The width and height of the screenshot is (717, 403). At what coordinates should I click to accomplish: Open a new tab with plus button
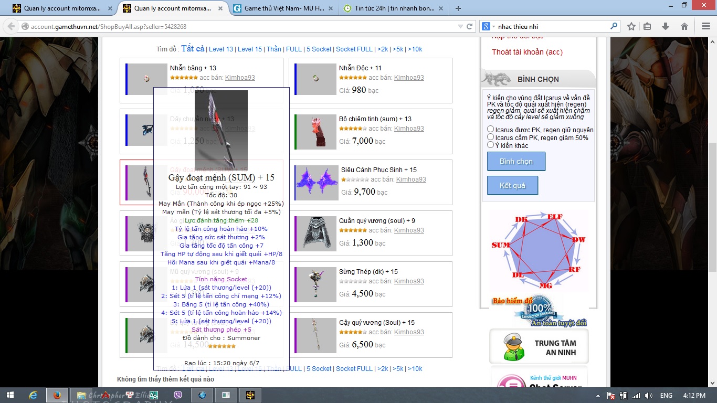(458, 8)
